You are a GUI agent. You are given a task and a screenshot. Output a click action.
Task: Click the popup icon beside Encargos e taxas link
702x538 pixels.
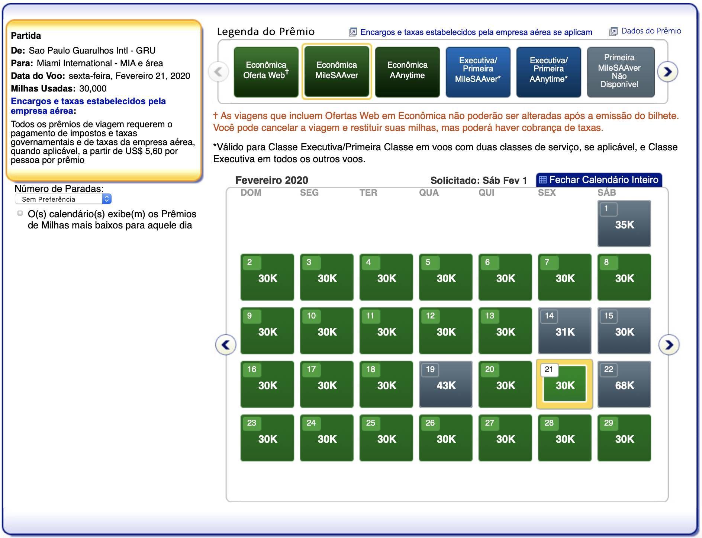(x=352, y=32)
